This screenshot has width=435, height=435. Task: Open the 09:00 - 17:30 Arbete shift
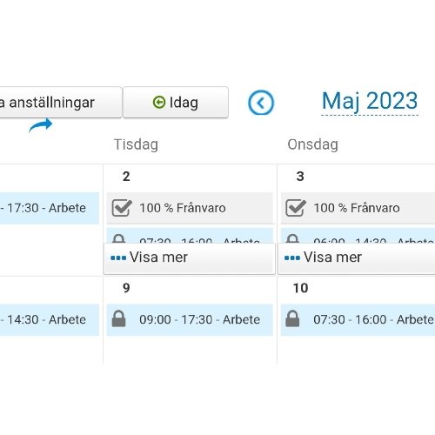coord(190,320)
